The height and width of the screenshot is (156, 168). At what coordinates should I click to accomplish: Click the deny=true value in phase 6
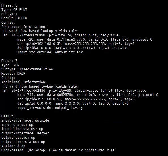tap(110, 35)
